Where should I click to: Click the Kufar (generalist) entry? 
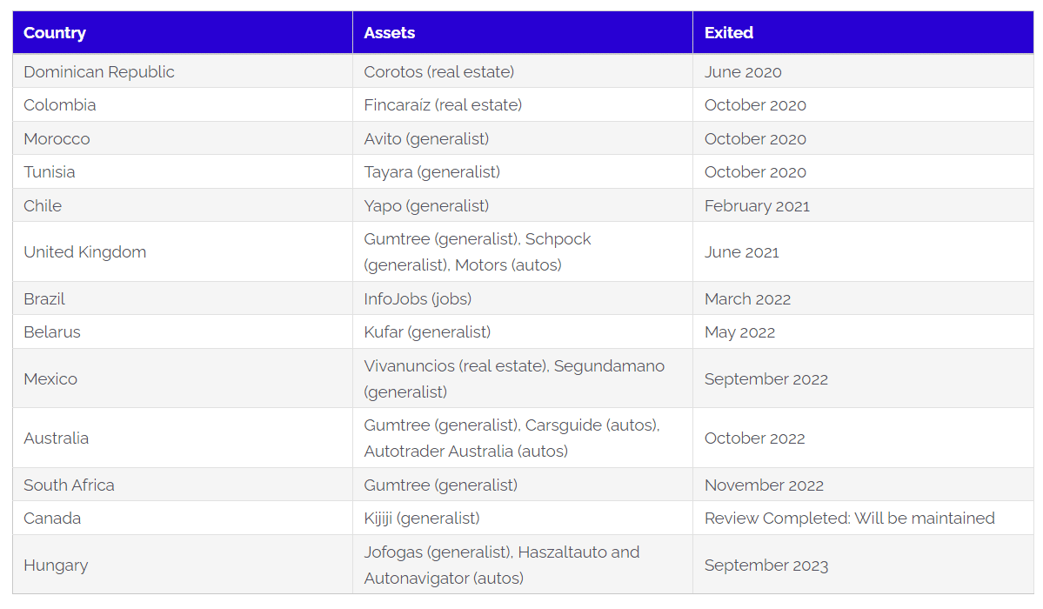coord(427,332)
